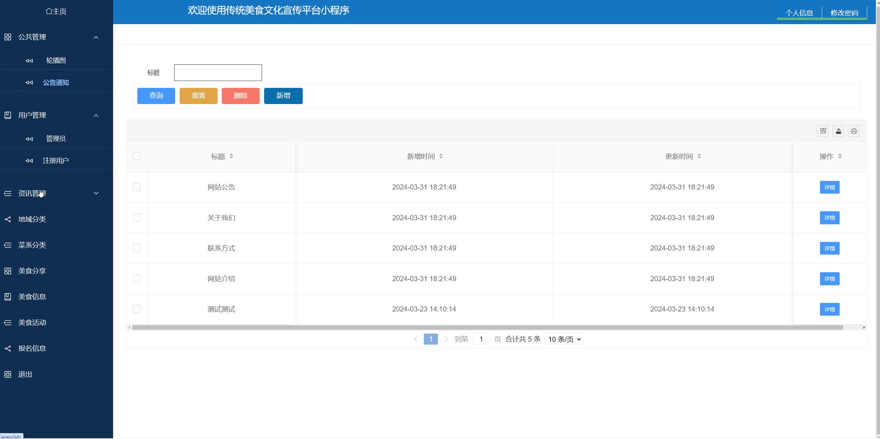
Task: Open 详情 for 联系方式 row
Action: (829, 248)
